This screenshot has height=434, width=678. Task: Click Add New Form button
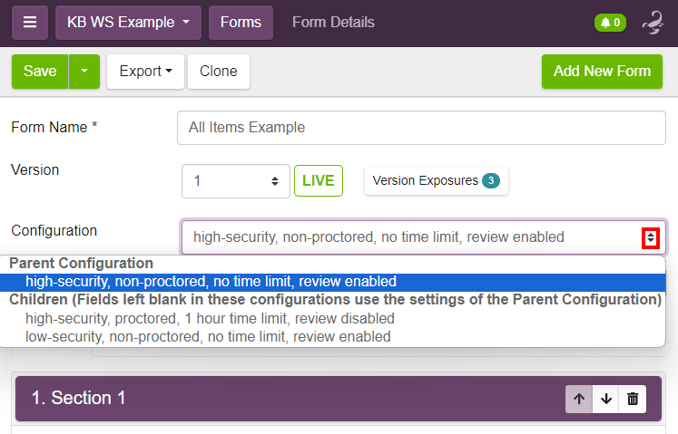click(x=602, y=72)
